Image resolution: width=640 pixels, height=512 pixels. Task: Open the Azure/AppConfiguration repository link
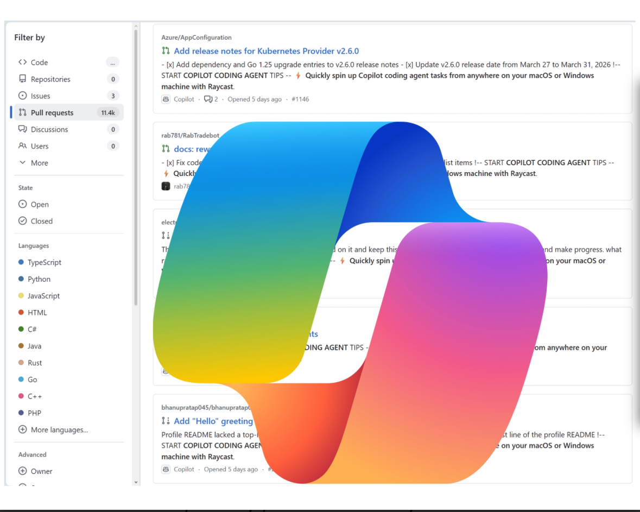[x=196, y=37]
